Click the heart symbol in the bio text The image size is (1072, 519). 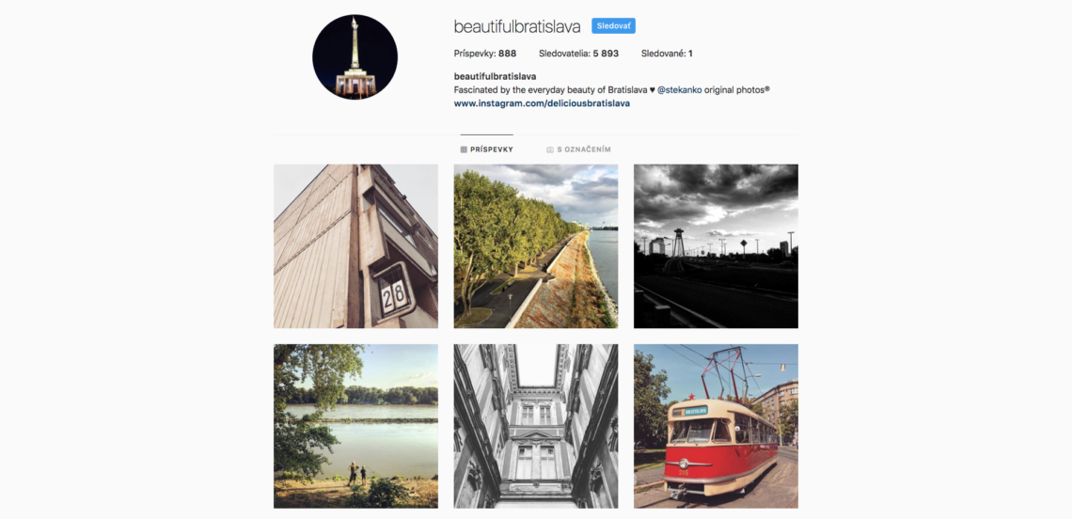coord(652,90)
